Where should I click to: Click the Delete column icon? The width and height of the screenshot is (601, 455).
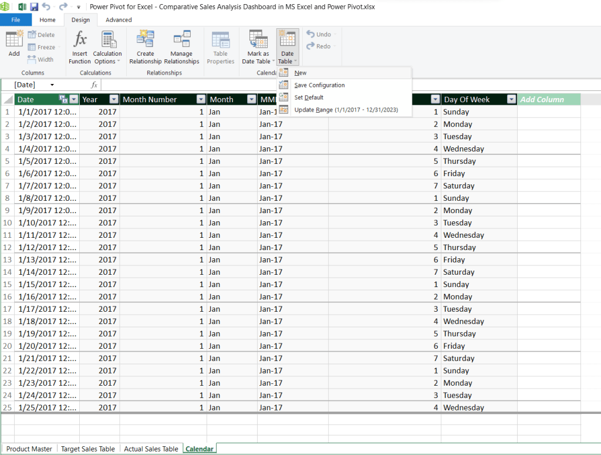coord(32,35)
